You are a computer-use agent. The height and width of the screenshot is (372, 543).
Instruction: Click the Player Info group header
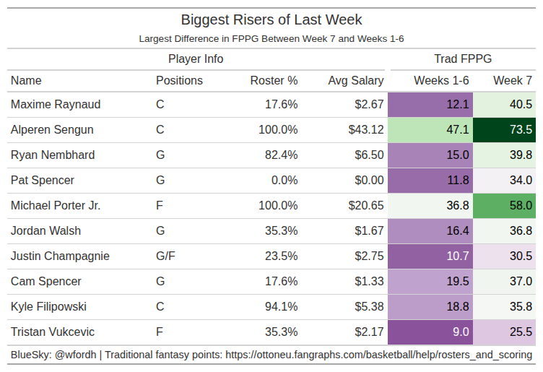pyautogui.click(x=196, y=59)
